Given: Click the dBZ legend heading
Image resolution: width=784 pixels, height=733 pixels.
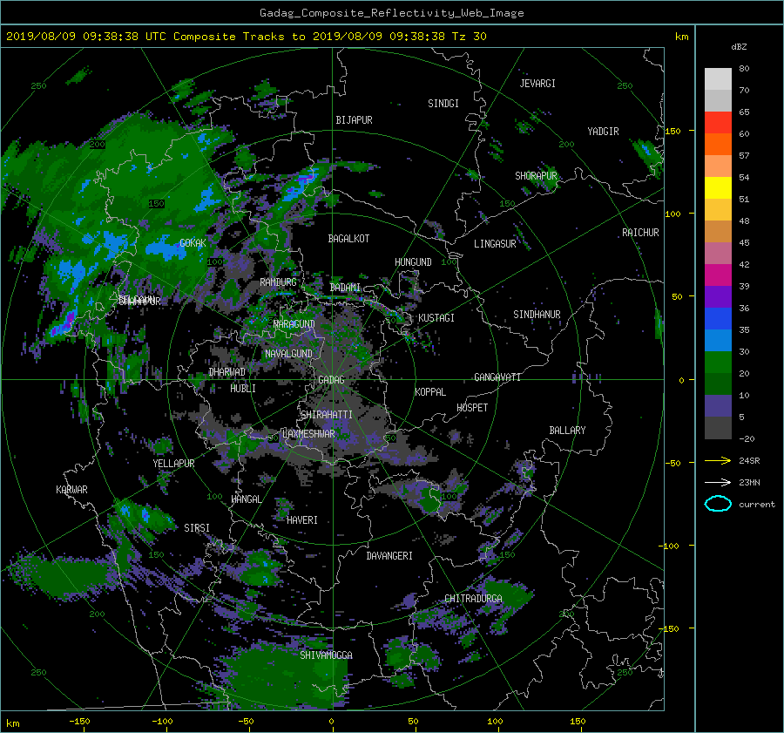Looking at the screenshot, I should point(739,47).
